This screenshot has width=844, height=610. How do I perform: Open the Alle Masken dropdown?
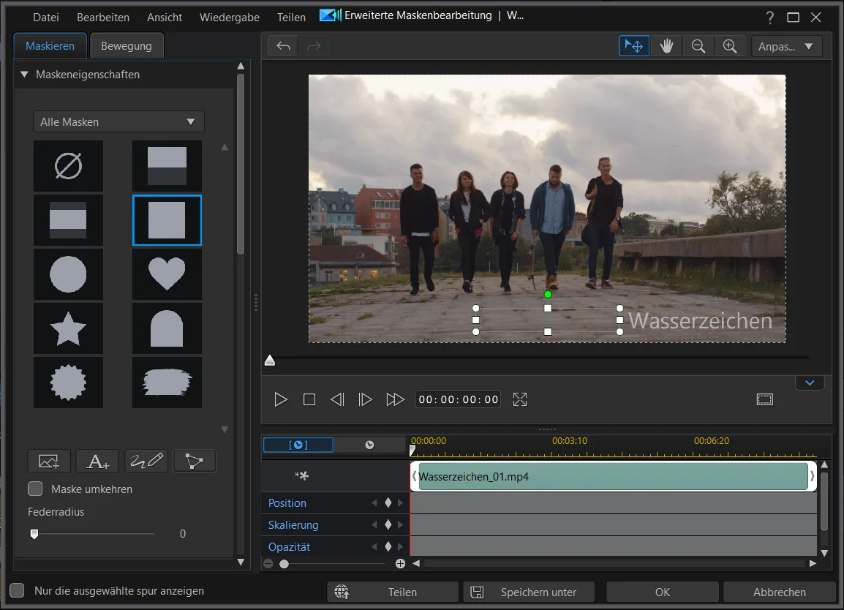pos(118,121)
